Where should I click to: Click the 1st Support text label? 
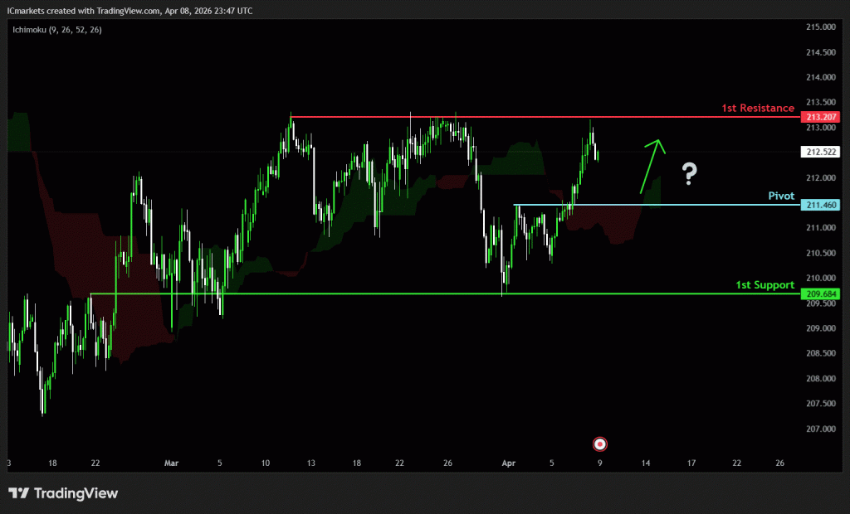[765, 284]
